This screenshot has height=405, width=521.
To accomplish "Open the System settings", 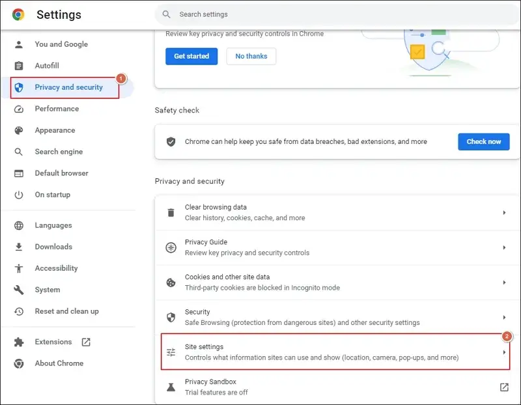I will point(48,290).
